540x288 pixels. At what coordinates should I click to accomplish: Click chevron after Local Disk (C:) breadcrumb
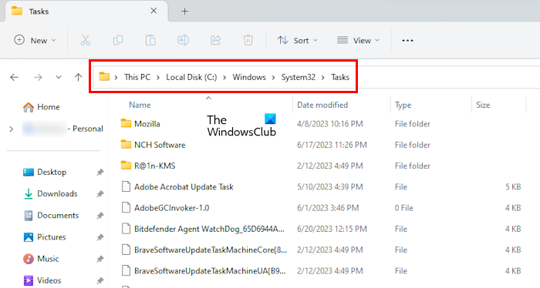[x=224, y=77]
